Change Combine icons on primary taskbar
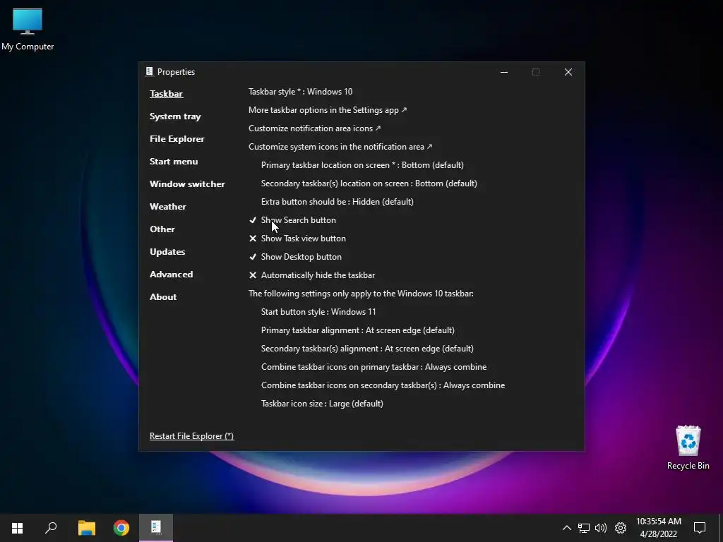723x542 pixels. click(374, 367)
